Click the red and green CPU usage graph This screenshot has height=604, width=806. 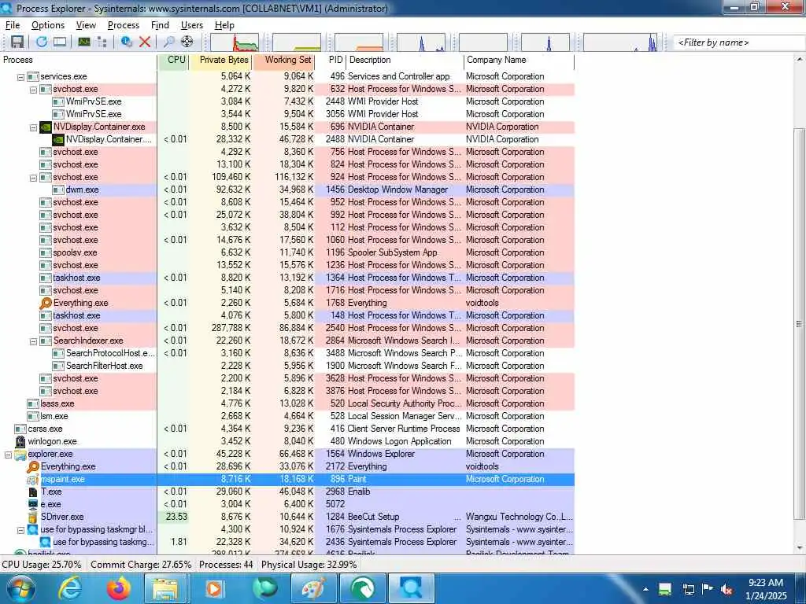tap(235, 42)
